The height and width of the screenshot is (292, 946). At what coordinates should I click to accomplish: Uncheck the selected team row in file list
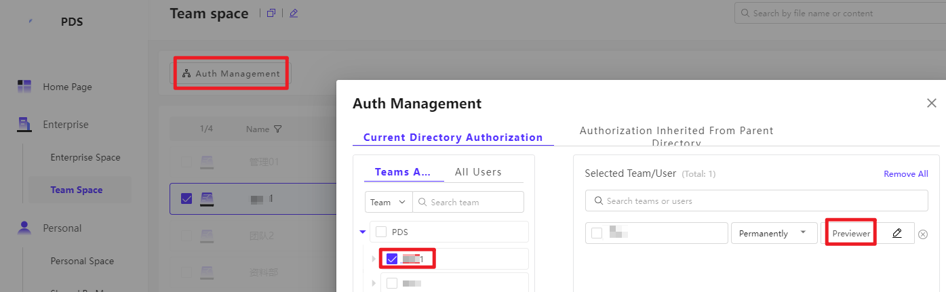186,199
